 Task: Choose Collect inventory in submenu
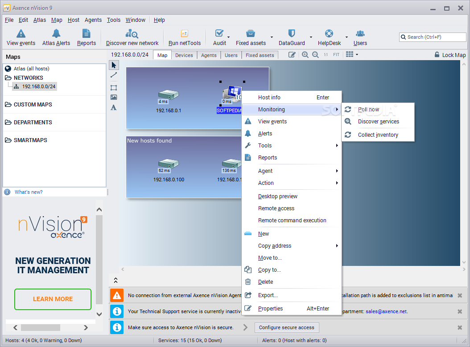[378, 135]
